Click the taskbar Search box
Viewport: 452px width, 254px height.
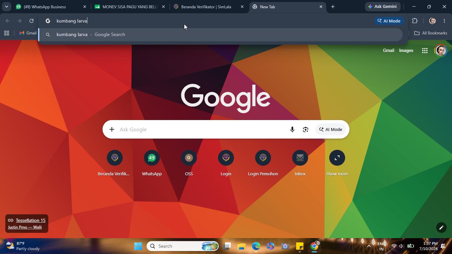(183, 246)
